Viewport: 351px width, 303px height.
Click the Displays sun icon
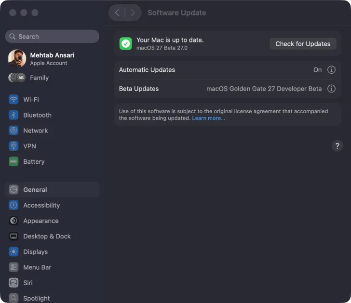(x=13, y=251)
